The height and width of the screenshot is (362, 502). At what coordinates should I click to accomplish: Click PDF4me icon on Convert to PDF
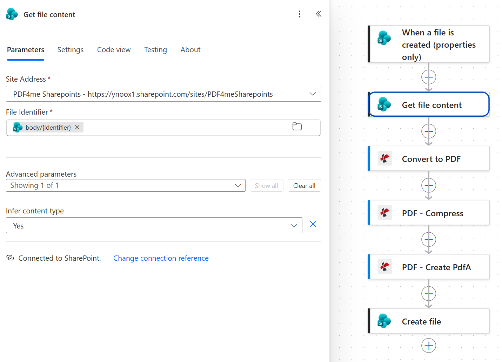point(385,159)
